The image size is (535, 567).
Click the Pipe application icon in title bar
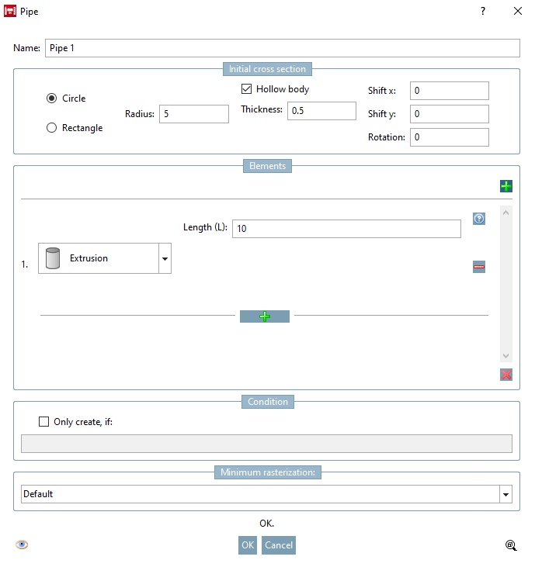pyautogui.click(x=10, y=11)
